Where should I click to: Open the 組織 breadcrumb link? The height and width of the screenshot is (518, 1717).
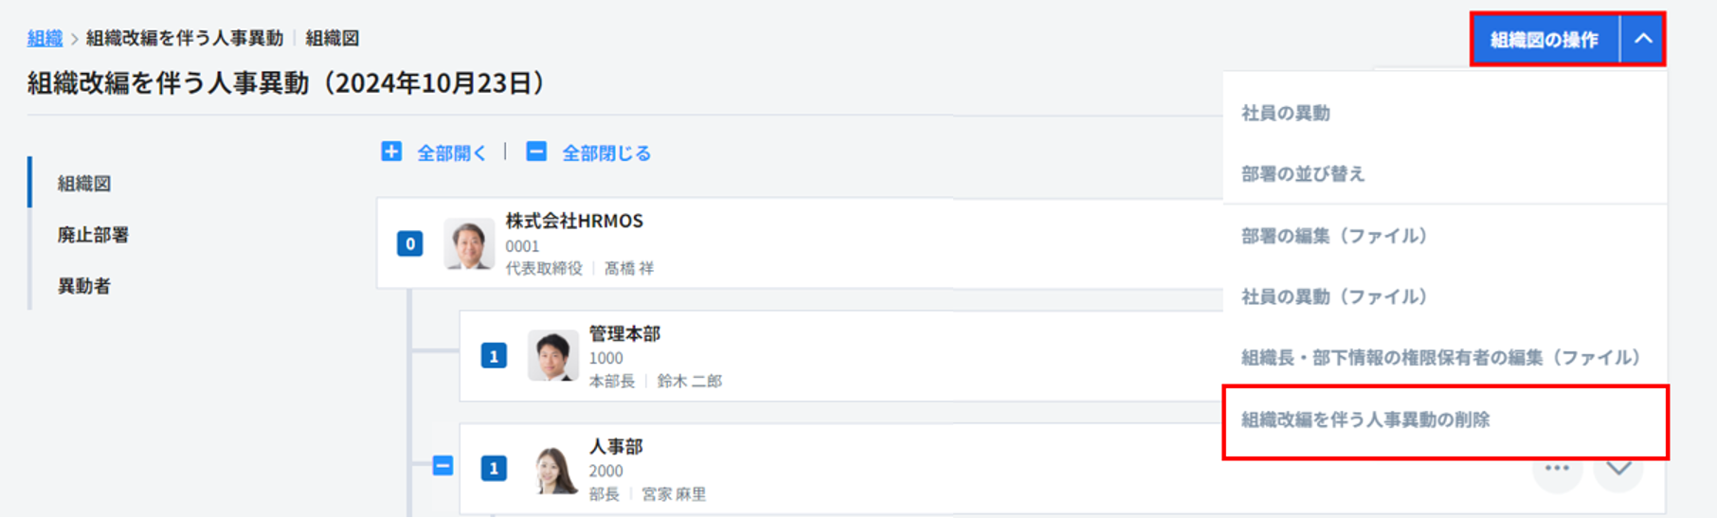[x=45, y=38]
